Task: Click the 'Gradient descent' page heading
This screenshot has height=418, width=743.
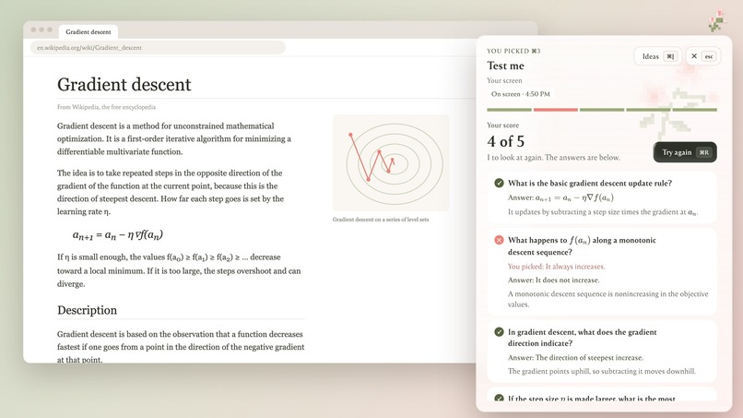Action: (x=124, y=85)
